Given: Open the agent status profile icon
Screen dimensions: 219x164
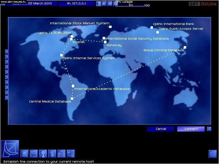Looking at the screenshot, I should tap(43, 154).
